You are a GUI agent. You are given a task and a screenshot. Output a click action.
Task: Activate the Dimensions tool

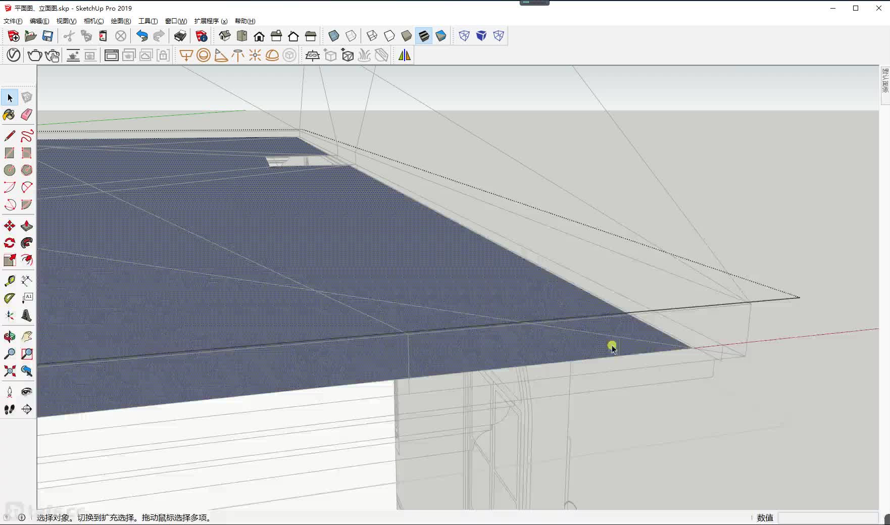click(x=27, y=281)
